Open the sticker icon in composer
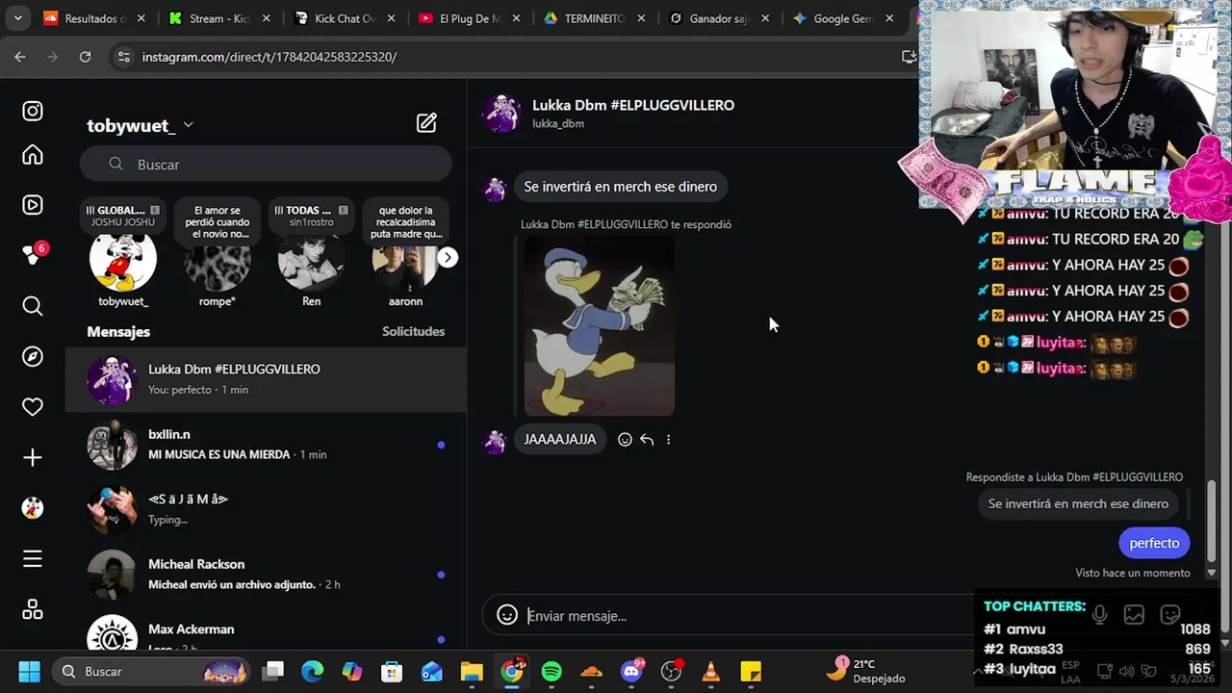1232x693 pixels. click(x=1170, y=615)
